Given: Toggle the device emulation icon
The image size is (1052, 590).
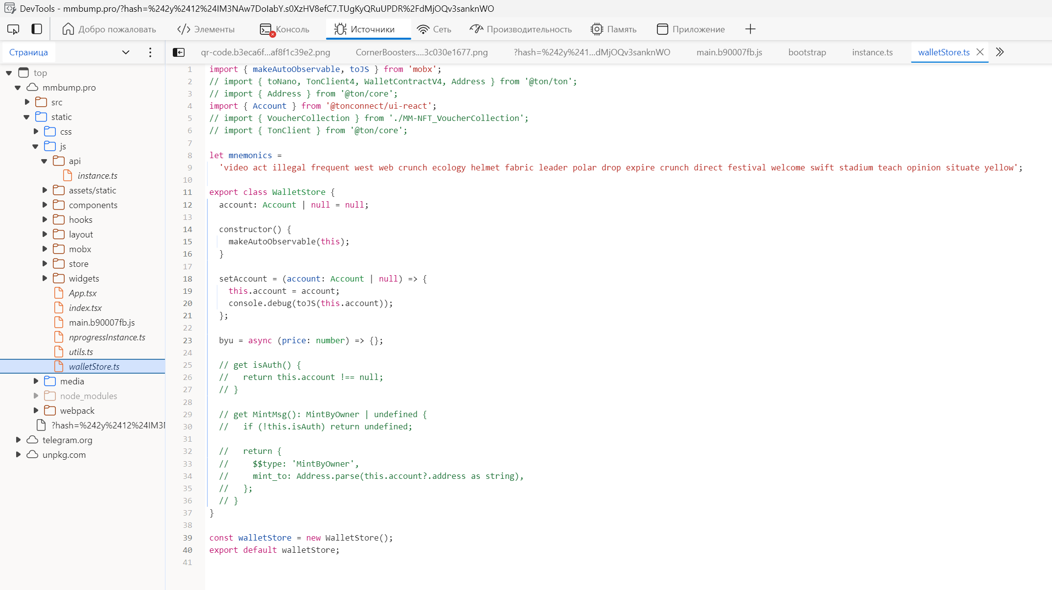Looking at the screenshot, I should 37,29.
